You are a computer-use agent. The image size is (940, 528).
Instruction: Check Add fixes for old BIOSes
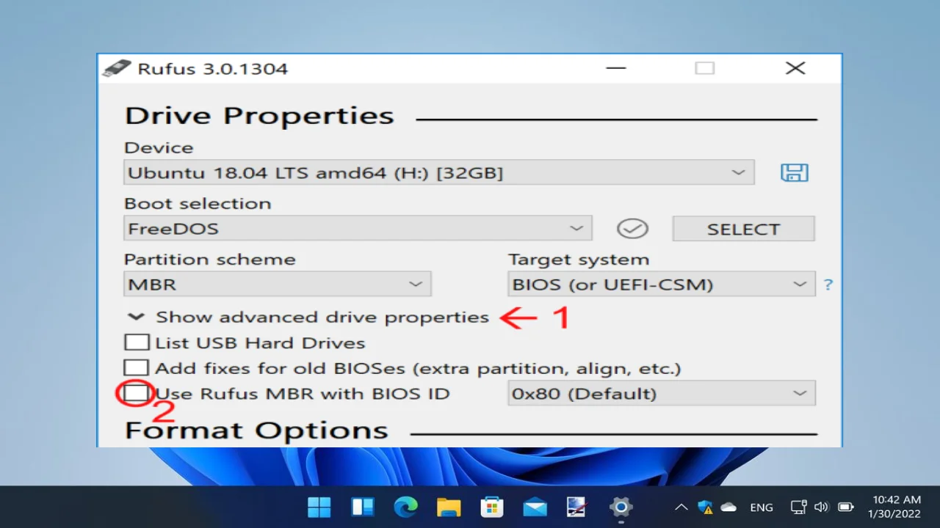tap(137, 367)
